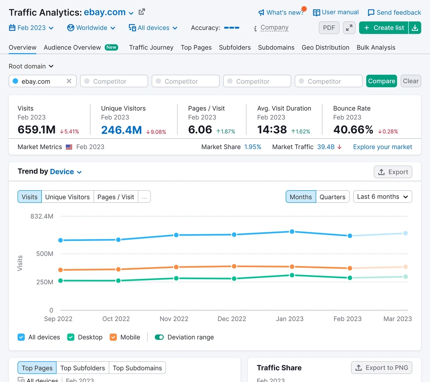Viewport: 430px width, 382px height.
Task: Open the Subdomains tab
Action: tap(276, 47)
